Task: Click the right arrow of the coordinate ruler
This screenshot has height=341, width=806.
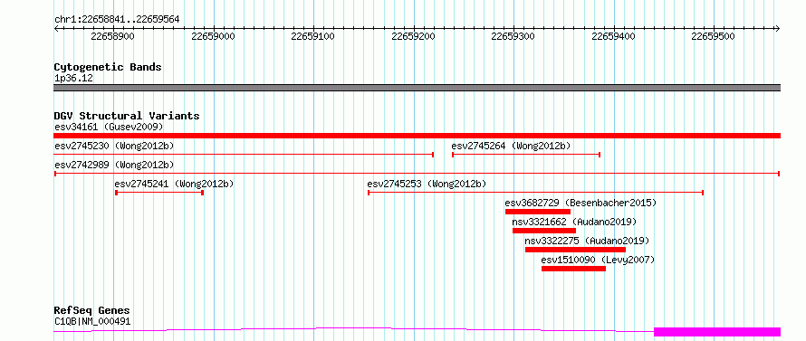Action: (x=777, y=29)
